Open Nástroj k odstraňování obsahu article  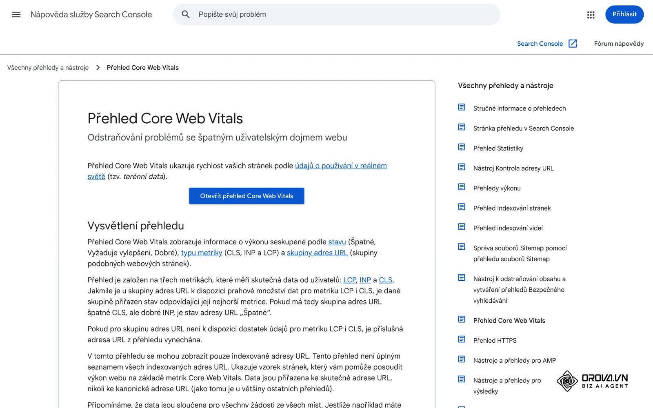pos(519,290)
